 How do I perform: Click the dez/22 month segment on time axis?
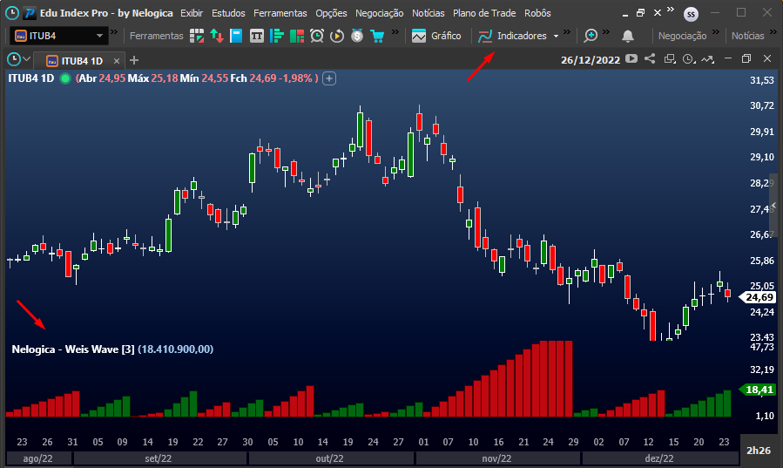[x=659, y=458]
